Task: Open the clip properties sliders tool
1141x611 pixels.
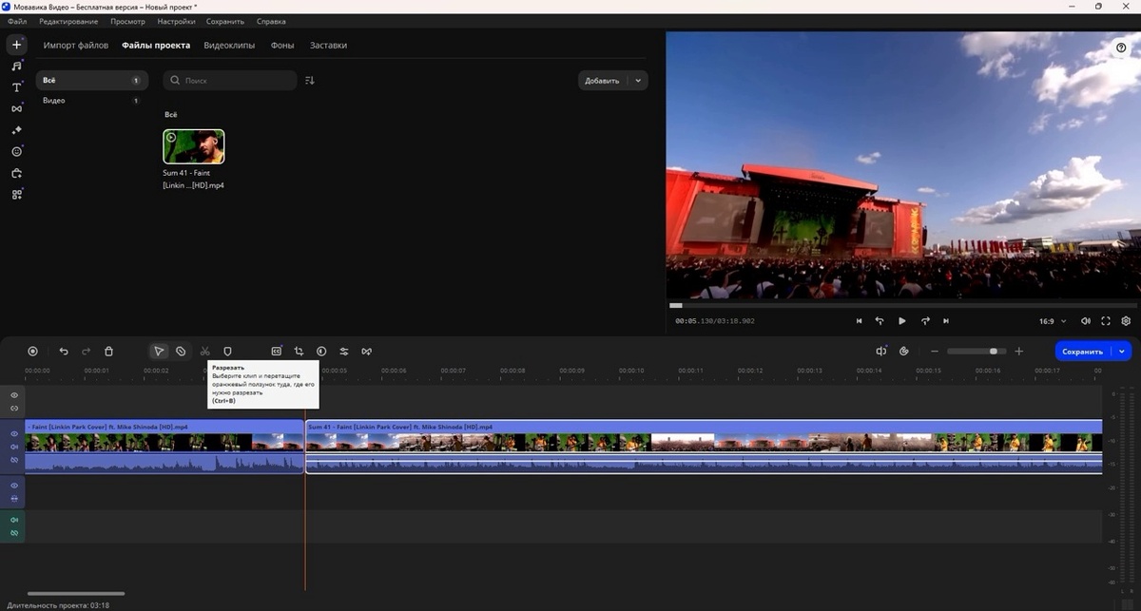Action: tap(344, 351)
